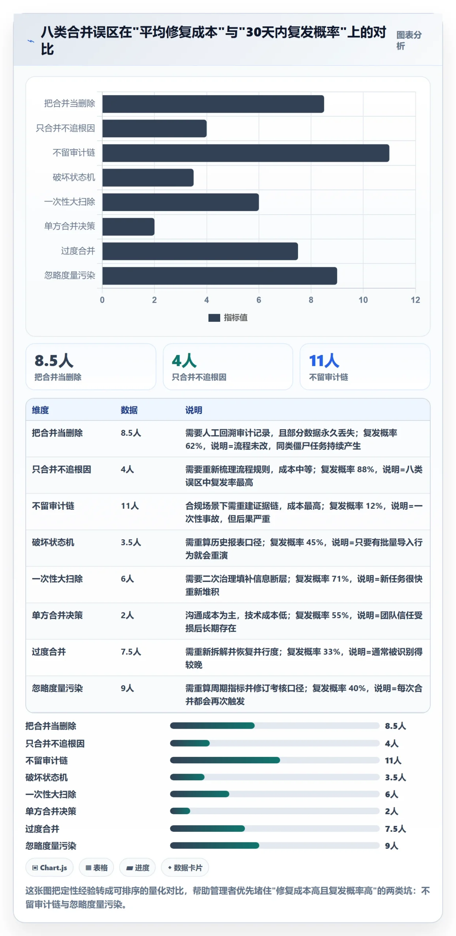Click the 过度合并 progress bar

point(275,829)
